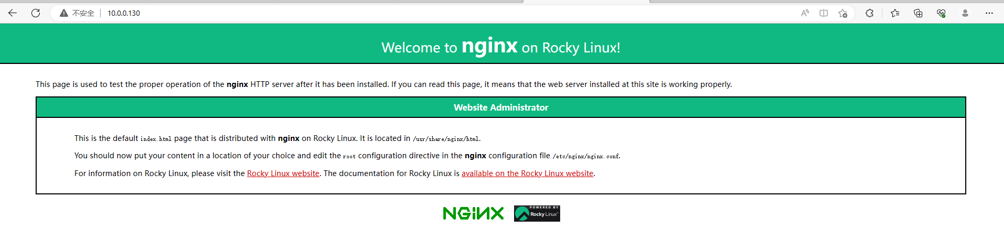Open Browser essentials heart icon
The image size is (1004, 240).
(941, 13)
